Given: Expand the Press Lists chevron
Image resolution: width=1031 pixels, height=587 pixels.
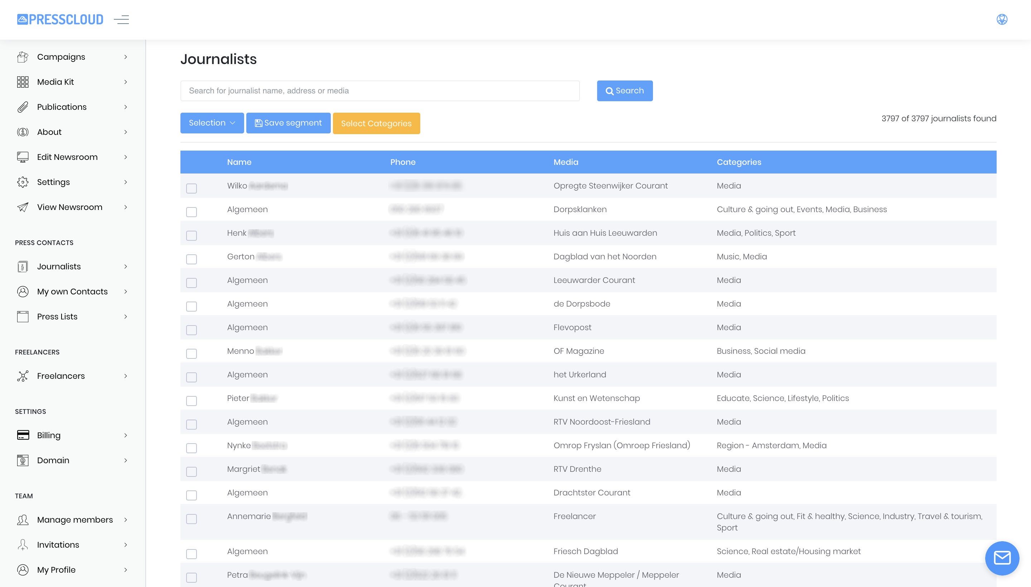Looking at the screenshot, I should (125, 317).
